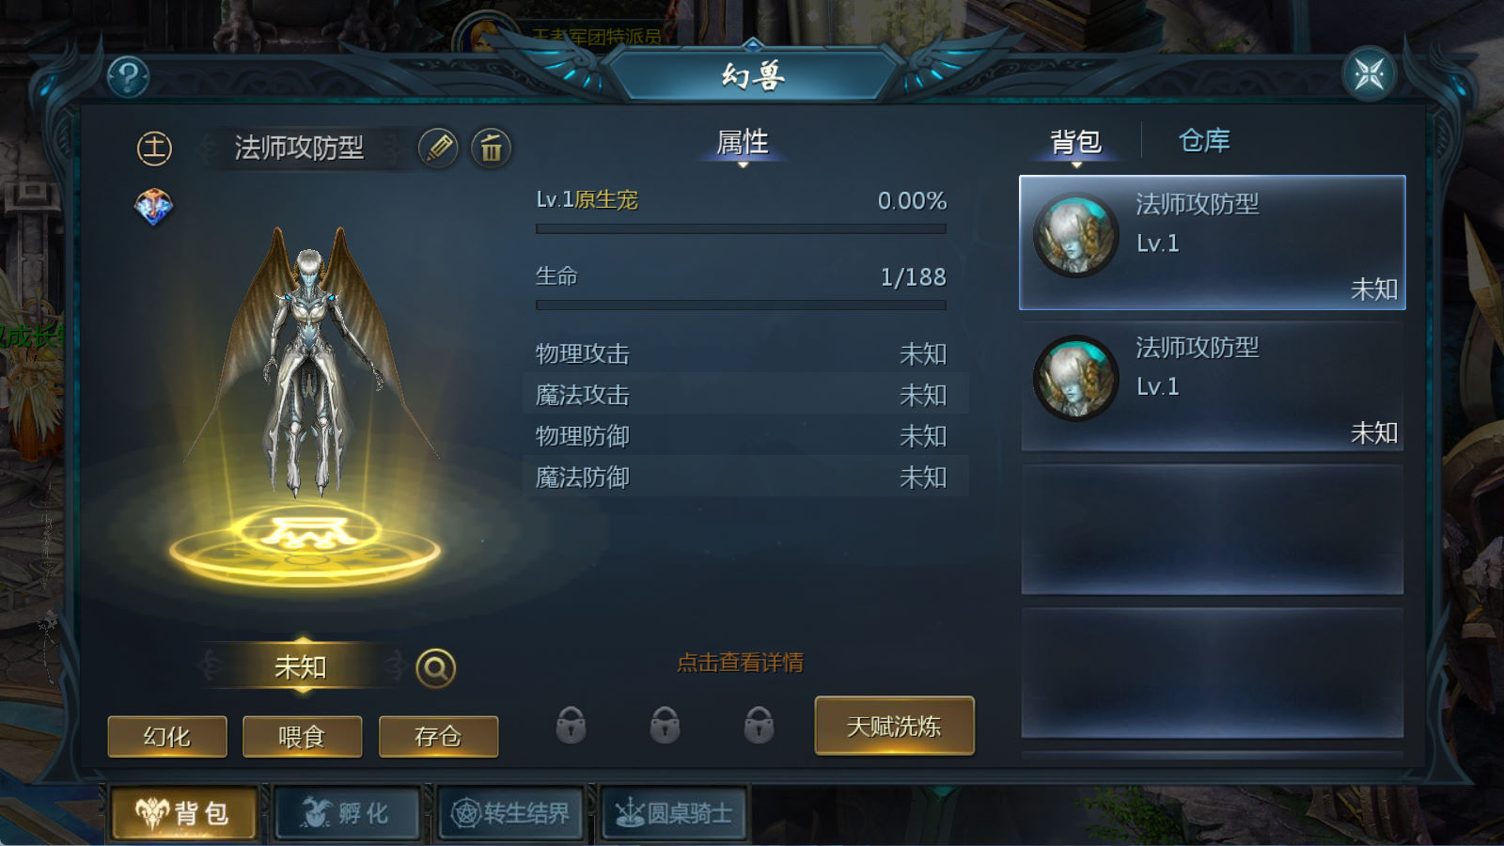Switch to the 仓库 tab
Screen dimensions: 1504x846
click(1204, 141)
